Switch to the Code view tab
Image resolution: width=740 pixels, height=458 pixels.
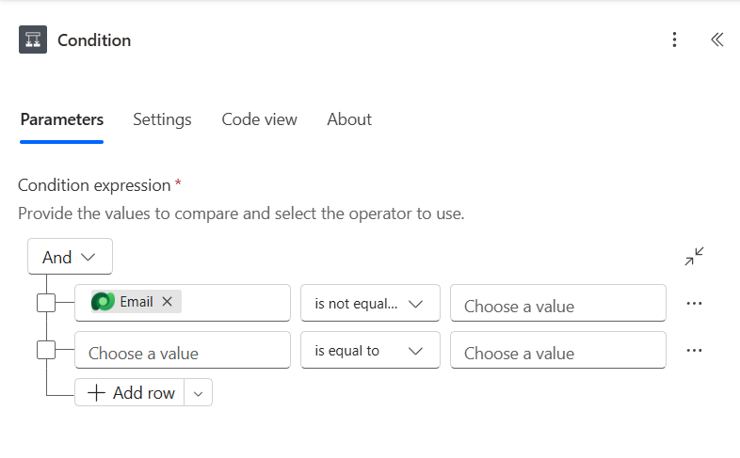(x=259, y=119)
